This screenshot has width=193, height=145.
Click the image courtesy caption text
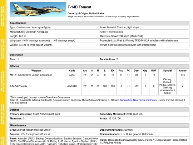coord(103,16)
